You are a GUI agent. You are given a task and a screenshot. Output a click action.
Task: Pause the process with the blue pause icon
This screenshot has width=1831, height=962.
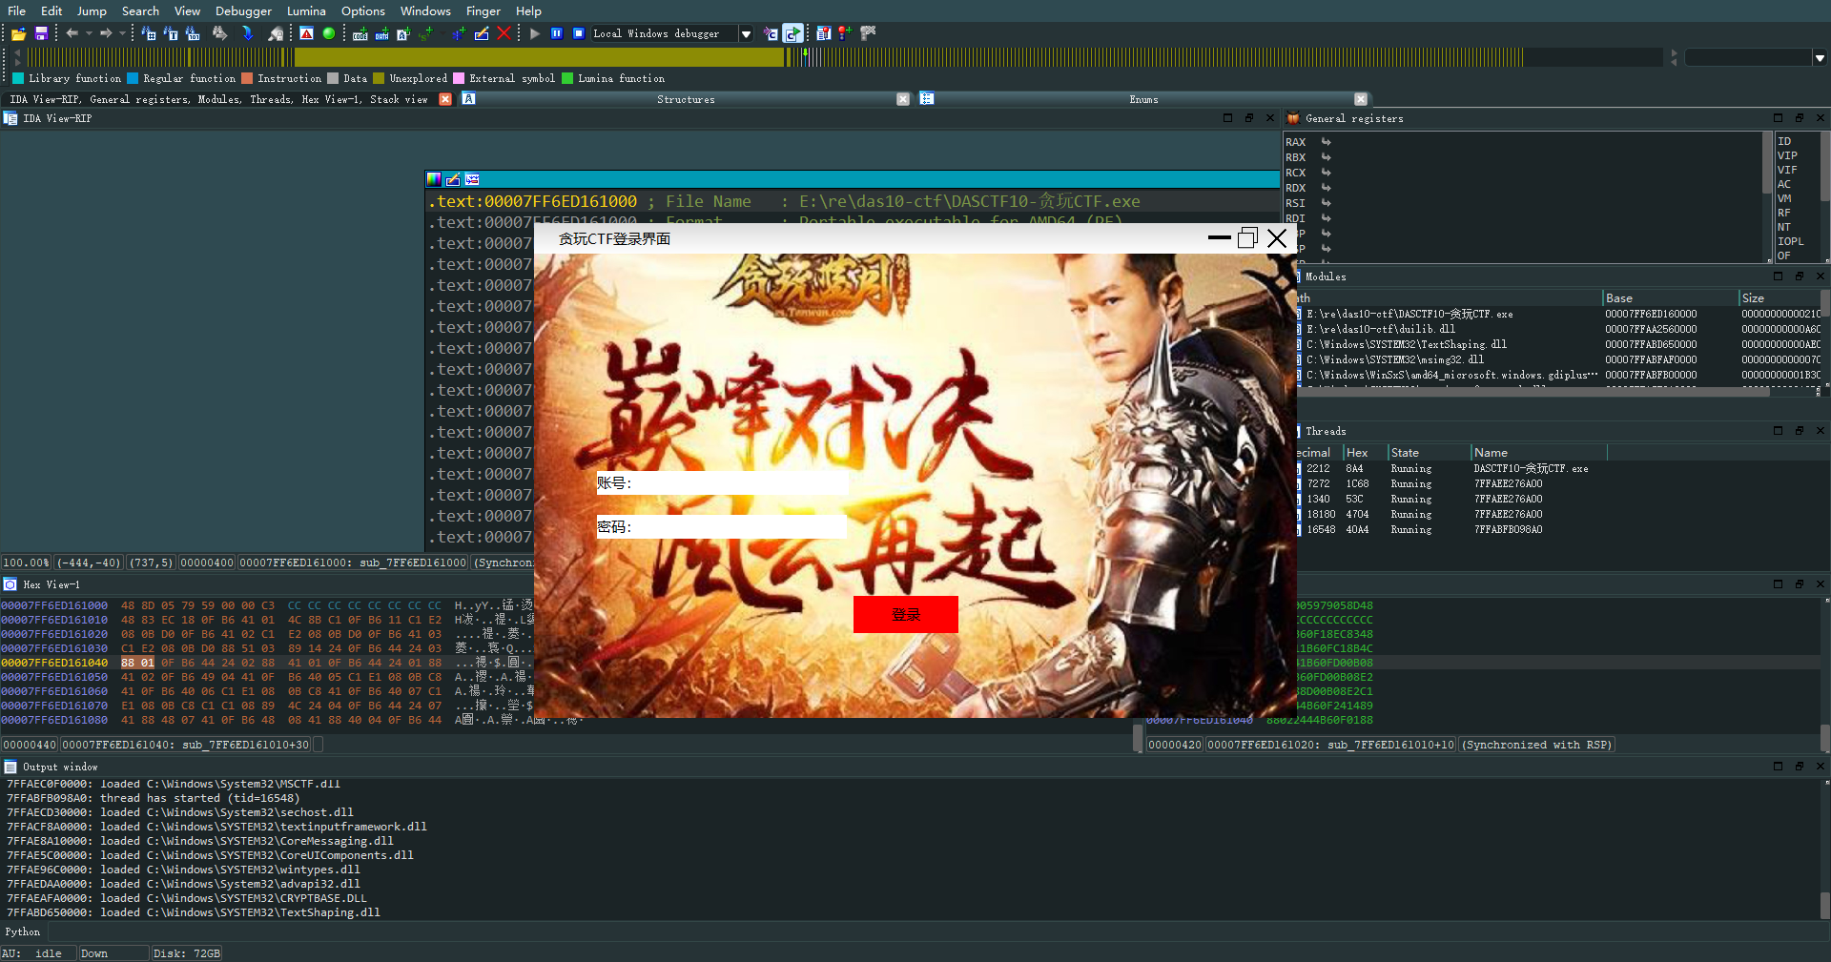[557, 33]
